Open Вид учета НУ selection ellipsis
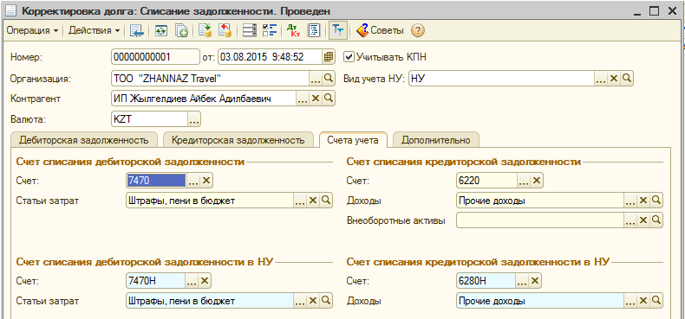Screen dimensions: 685x319 tap(601, 78)
